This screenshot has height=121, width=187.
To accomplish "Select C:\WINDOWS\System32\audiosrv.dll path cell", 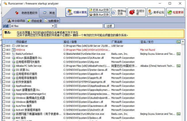I will pyautogui.click(x=83, y=102).
